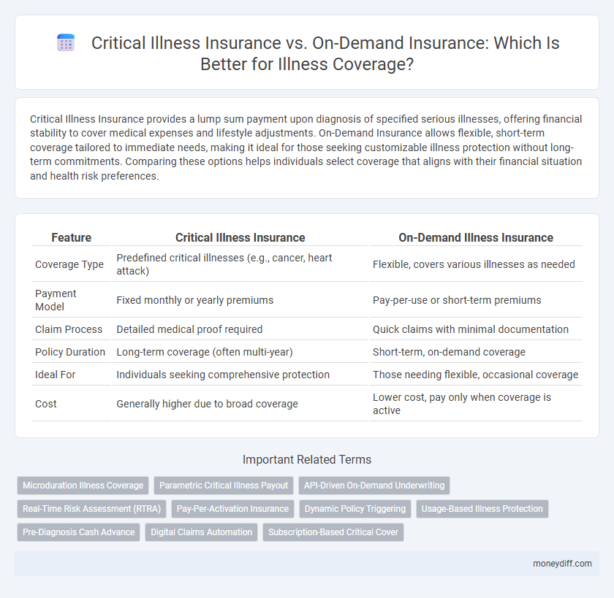Select the Parametric Critical Illness Payout tag

tap(223, 486)
